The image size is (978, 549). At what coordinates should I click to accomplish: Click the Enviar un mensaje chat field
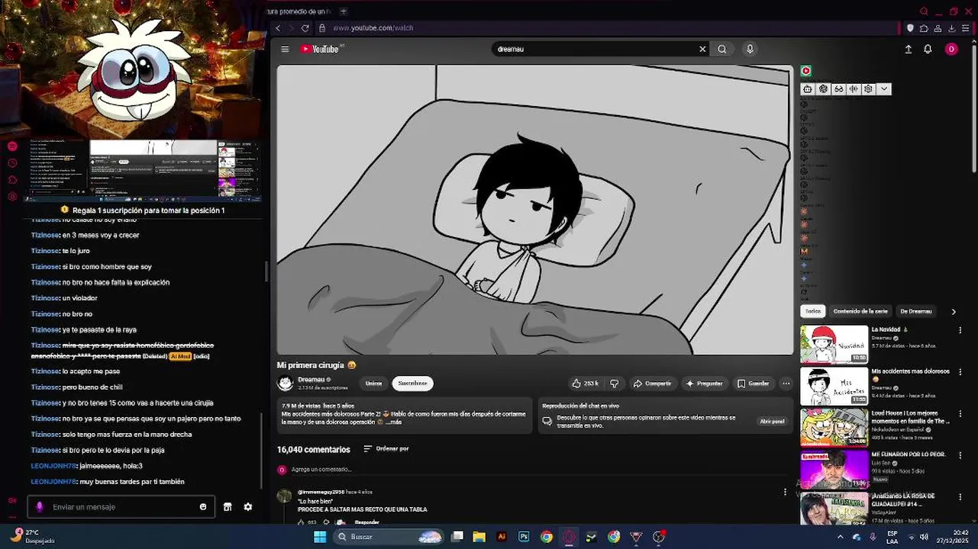click(121, 507)
